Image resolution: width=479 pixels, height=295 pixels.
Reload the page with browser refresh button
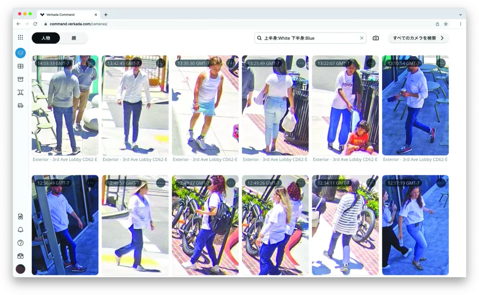(x=35, y=24)
